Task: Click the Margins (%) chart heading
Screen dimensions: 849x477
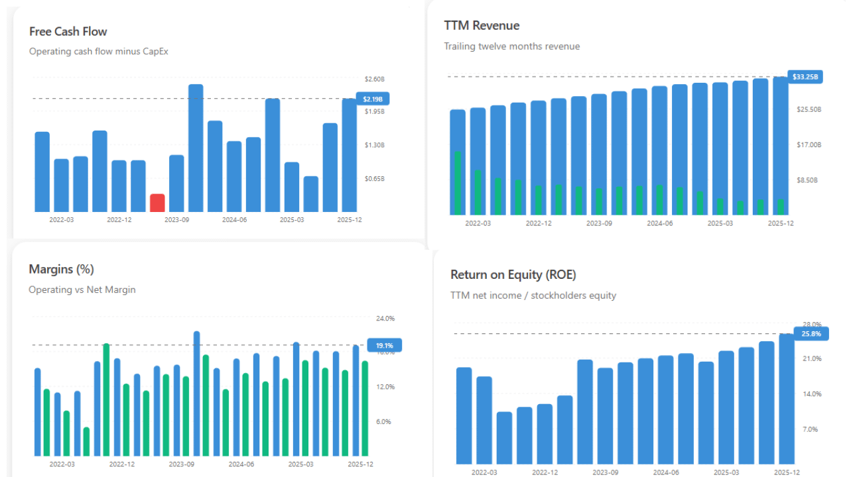Action: point(61,269)
